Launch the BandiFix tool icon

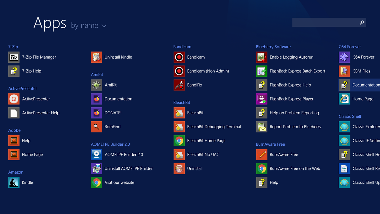click(179, 85)
